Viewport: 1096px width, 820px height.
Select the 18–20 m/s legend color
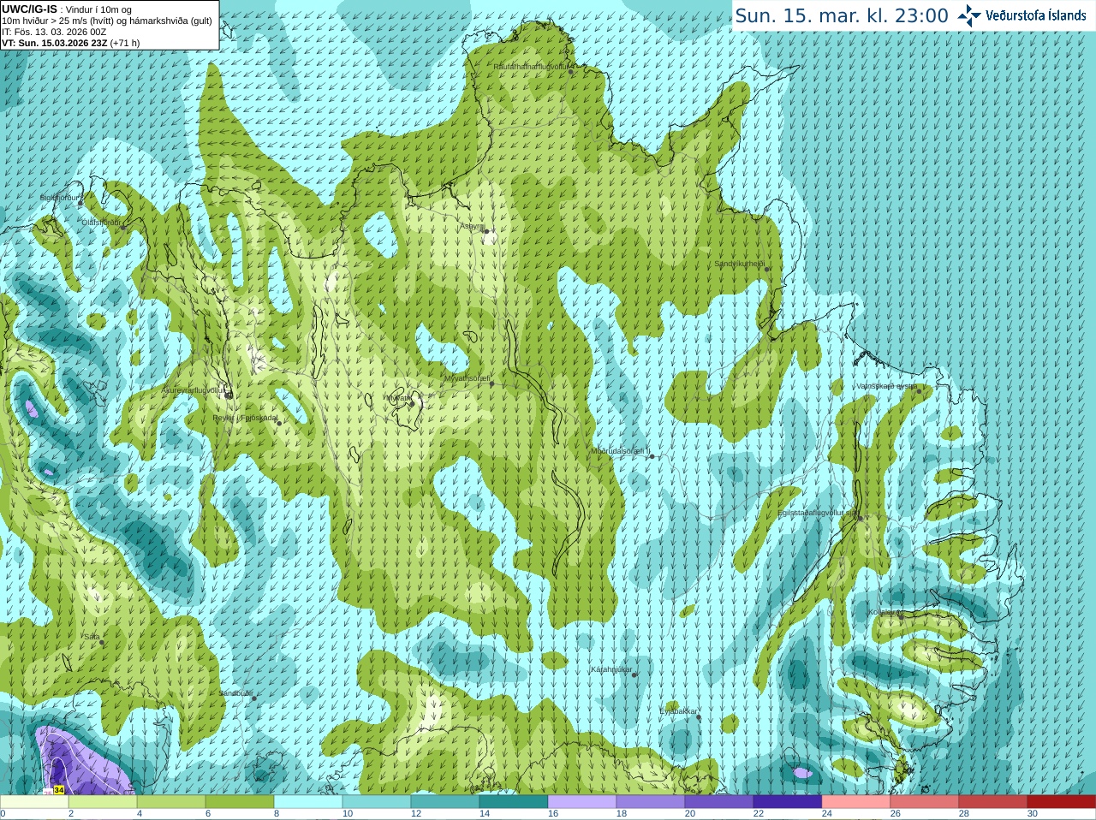(651, 802)
